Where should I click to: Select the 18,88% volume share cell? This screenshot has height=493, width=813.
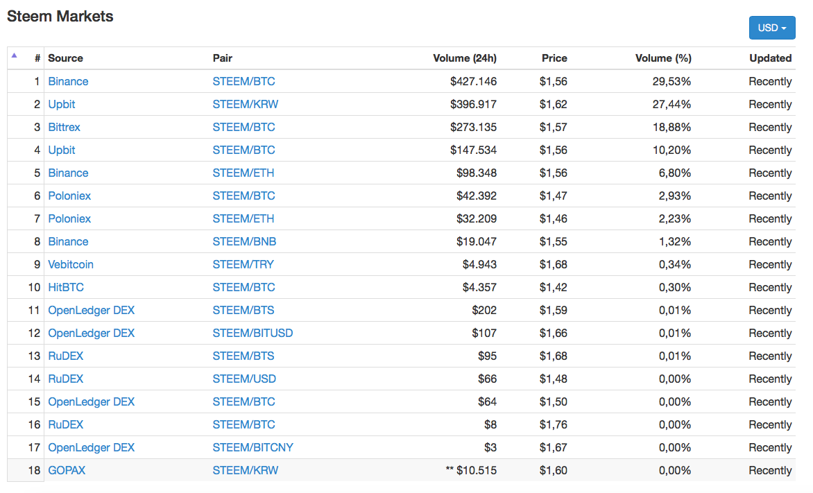coord(671,127)
